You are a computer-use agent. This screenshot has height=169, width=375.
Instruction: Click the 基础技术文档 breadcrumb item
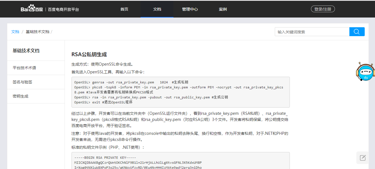37,32
